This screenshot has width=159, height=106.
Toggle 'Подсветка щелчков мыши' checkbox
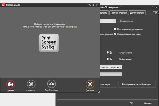115,34
